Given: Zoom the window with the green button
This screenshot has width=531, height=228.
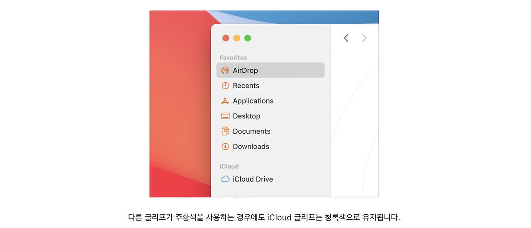Looking at the screenshot, I should [248, 38].
